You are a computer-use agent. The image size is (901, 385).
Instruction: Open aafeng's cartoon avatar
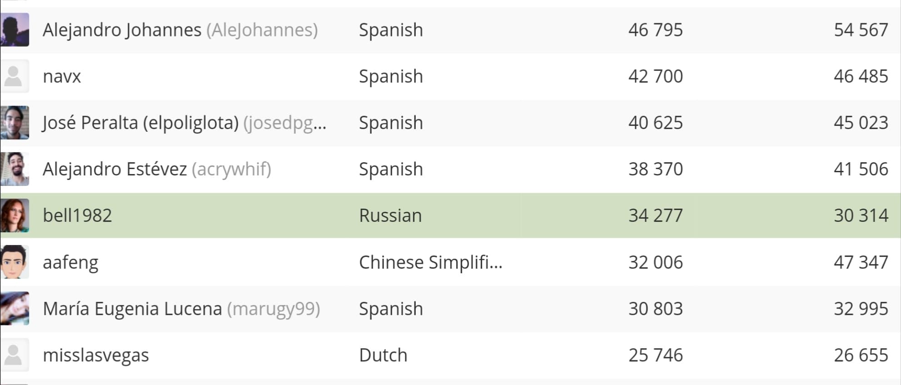15,262
